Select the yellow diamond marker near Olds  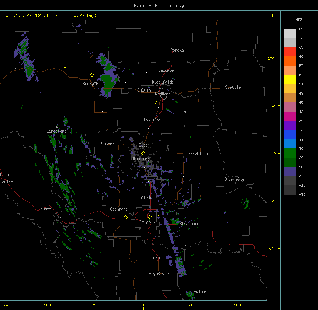tap(143, 154)
